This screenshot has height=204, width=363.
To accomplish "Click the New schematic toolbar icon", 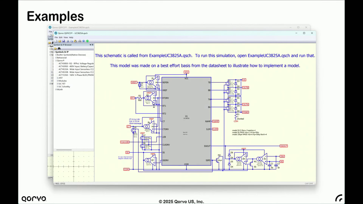I will tap(56, 41).
